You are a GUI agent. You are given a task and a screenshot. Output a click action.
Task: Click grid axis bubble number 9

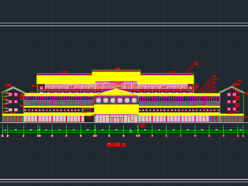click(152, 136)
